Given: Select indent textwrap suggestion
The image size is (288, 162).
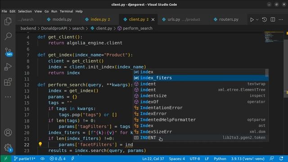Looking at the screenshot, I should 201,84.
